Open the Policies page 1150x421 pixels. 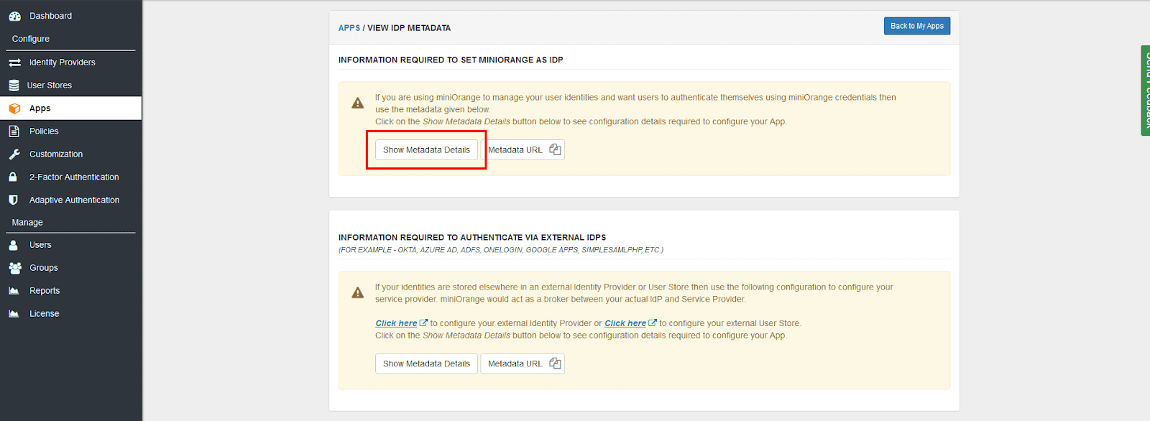point(70,131)
